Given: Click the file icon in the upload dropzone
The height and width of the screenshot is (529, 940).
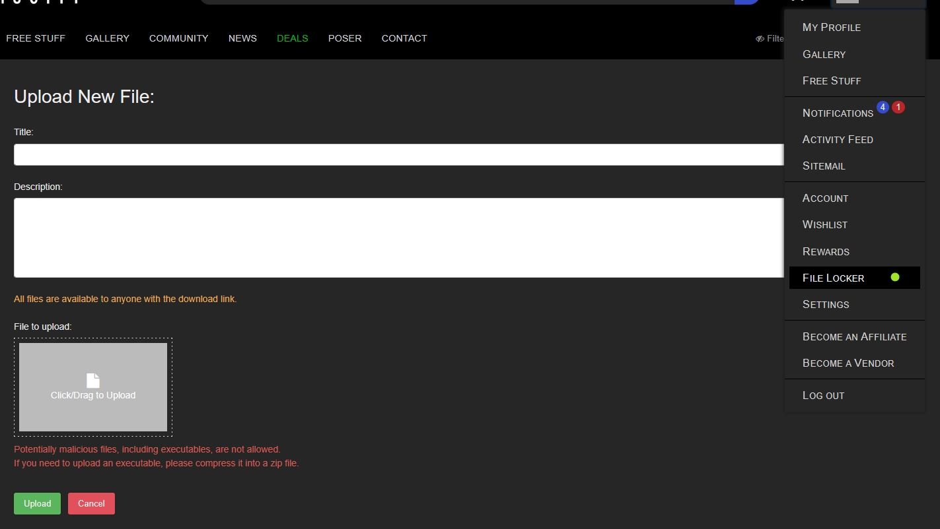Looking at the screenshot, I should click(x=93, y=381).
